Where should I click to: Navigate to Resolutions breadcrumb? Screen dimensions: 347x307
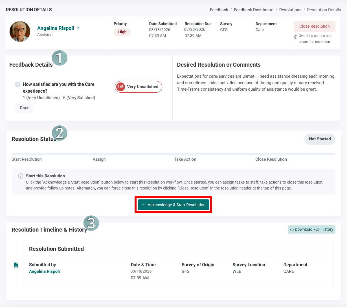[x=290, y=10]
